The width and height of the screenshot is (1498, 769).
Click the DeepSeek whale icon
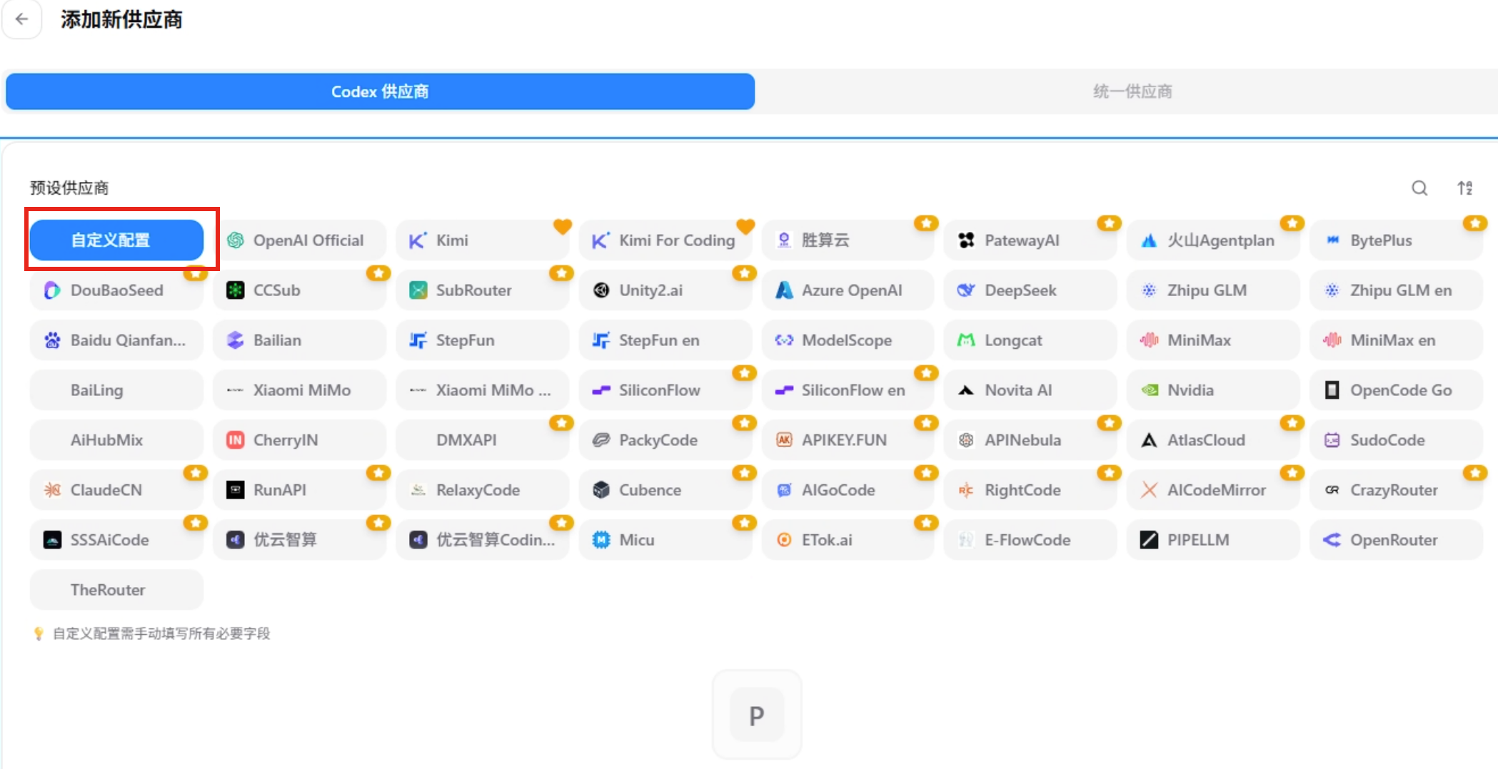(x=966, y=290)
